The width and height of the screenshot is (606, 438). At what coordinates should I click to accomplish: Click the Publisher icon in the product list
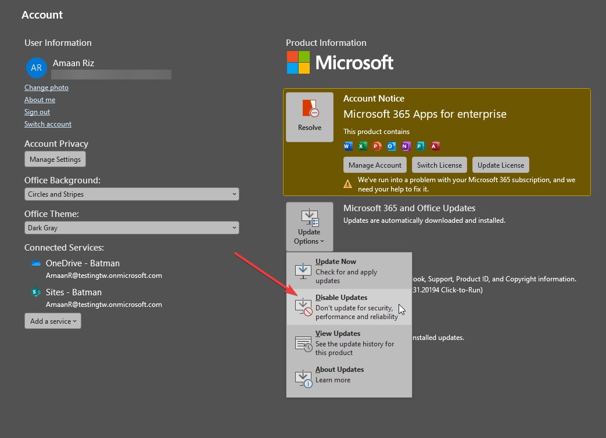[x=419, y=146]
